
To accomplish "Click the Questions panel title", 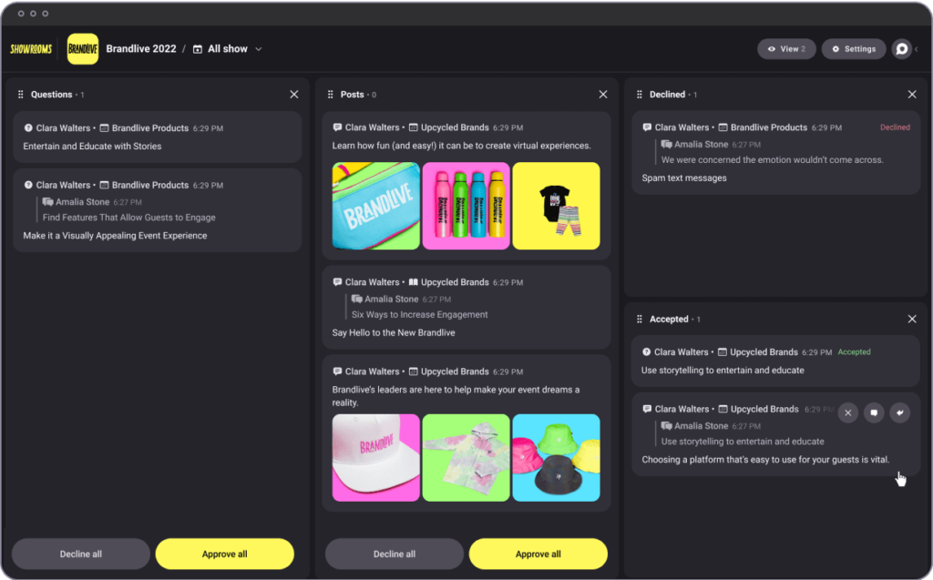I will (x=51, y=95).
